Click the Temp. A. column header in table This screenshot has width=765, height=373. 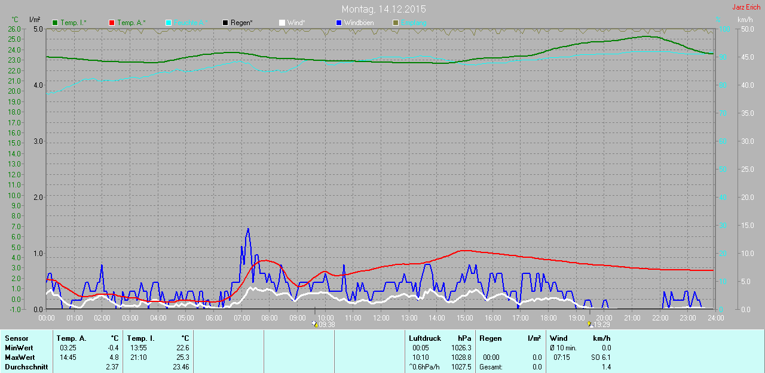[71, 338]
